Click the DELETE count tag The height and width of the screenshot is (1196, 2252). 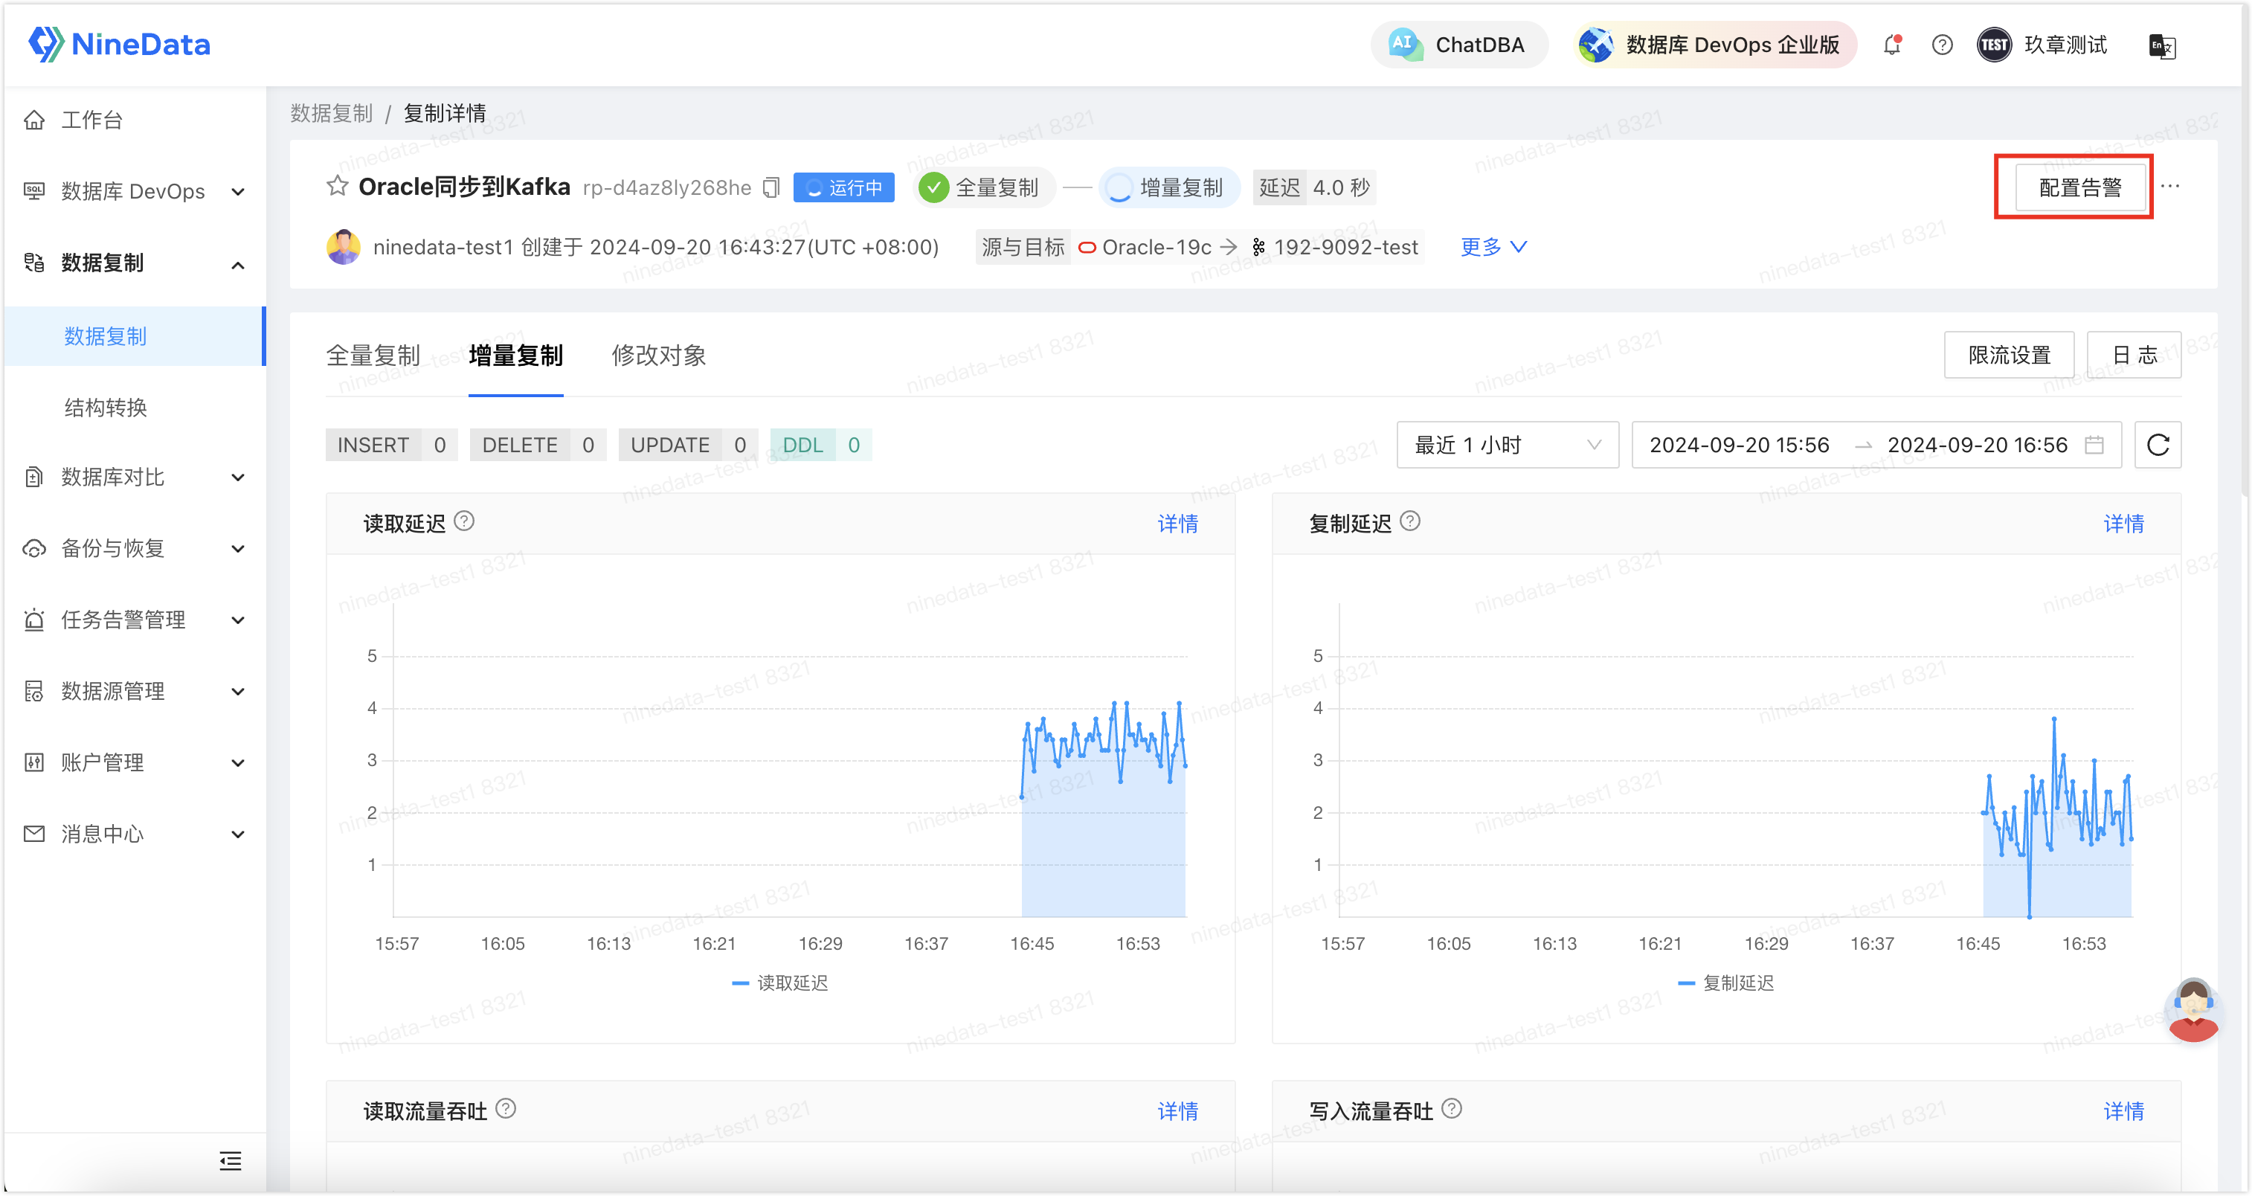point(538,445)
